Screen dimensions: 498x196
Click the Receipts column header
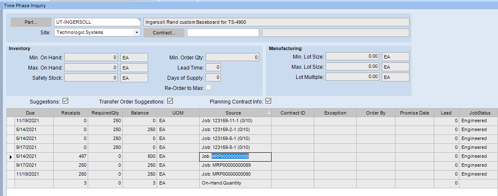point(71,113)
